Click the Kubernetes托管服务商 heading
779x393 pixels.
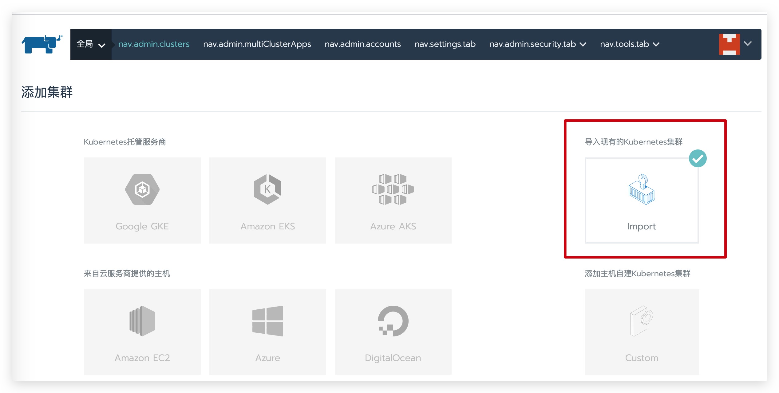tap(125, 142)
